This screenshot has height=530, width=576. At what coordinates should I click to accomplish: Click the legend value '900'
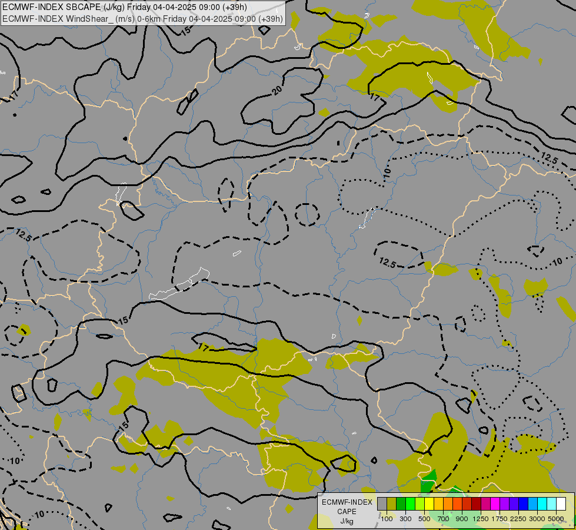(x=462, y=519)
